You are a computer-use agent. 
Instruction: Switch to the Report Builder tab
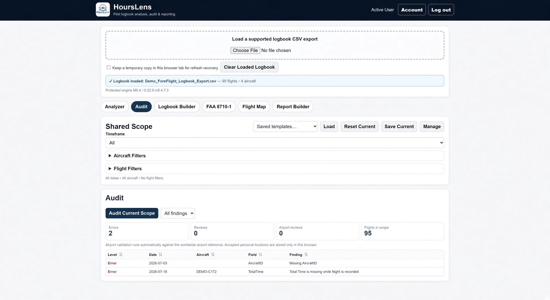[293, 107]
